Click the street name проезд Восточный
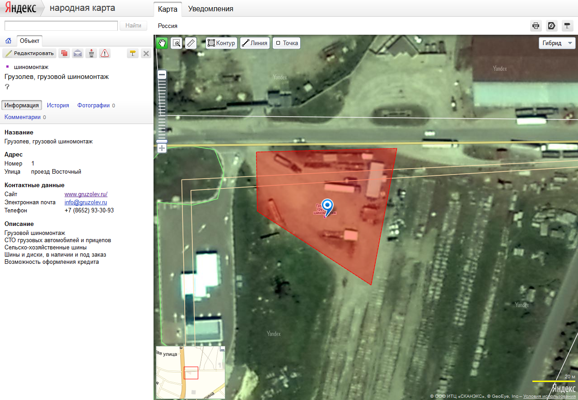The width and height of the screenshot is (578, 400). tap(56, 171)
